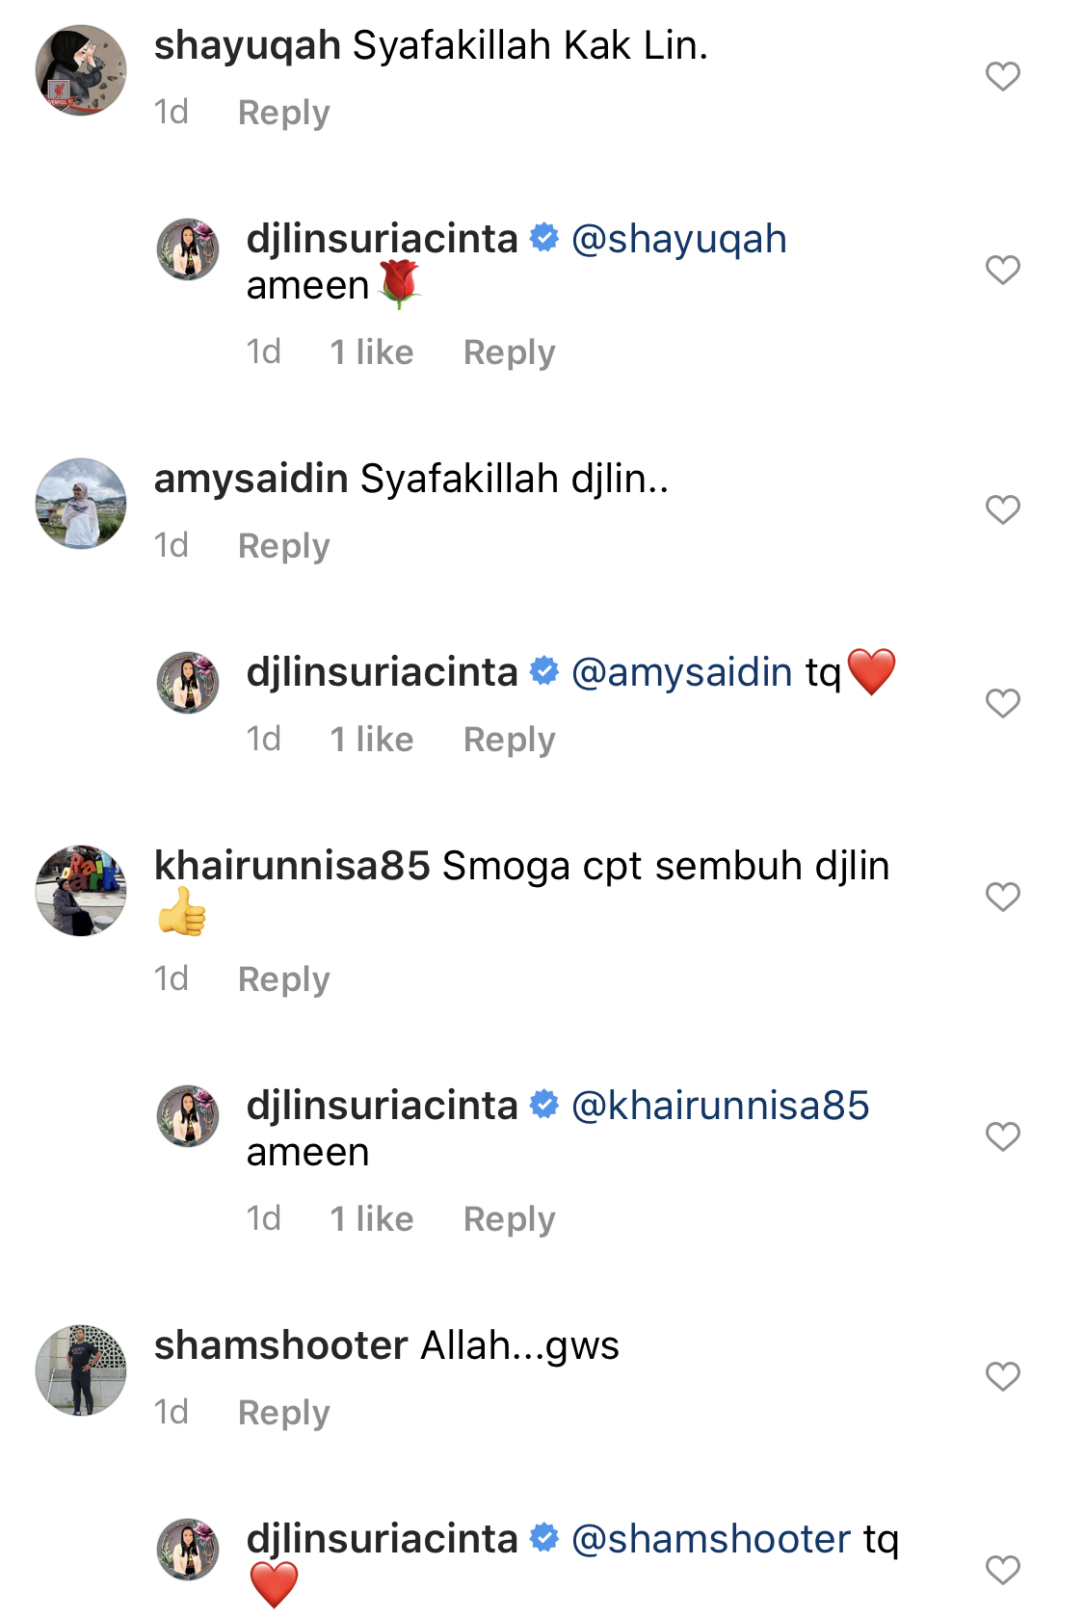The height and width of the screenshot is (1617, 1084).
Task: Open khairunnisa85's profile avatar
Action: (x=81, y=891)
